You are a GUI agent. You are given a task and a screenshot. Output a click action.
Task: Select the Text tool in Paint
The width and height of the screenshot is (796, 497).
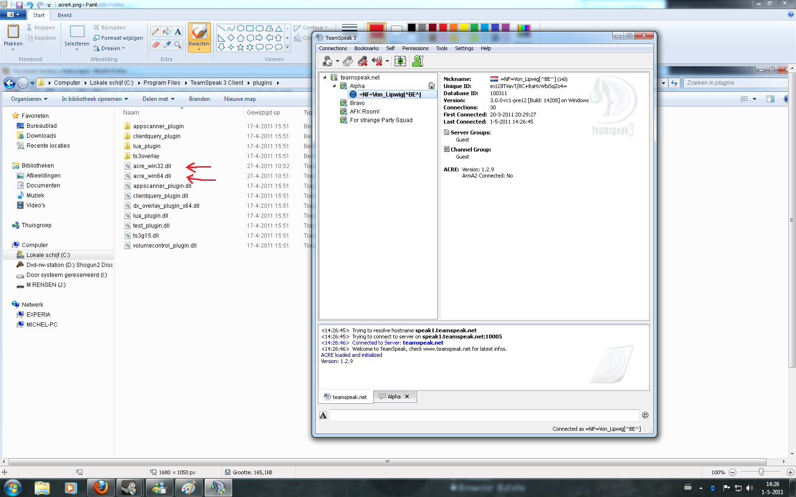point(178,32)
